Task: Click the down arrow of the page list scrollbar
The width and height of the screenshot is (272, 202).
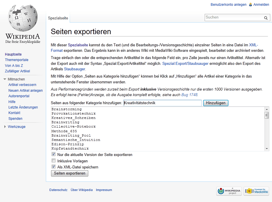Action: coord(267,148)
